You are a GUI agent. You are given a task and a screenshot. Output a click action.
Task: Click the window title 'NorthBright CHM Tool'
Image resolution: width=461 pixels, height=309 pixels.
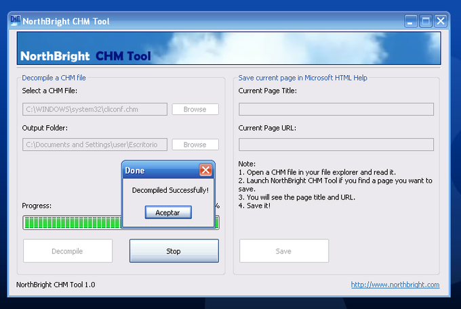pos(66,22)
